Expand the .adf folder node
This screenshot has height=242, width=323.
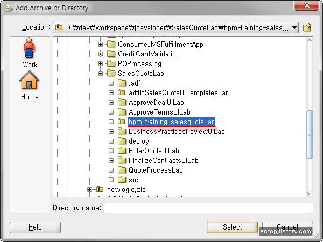click(x=111, y=83)
